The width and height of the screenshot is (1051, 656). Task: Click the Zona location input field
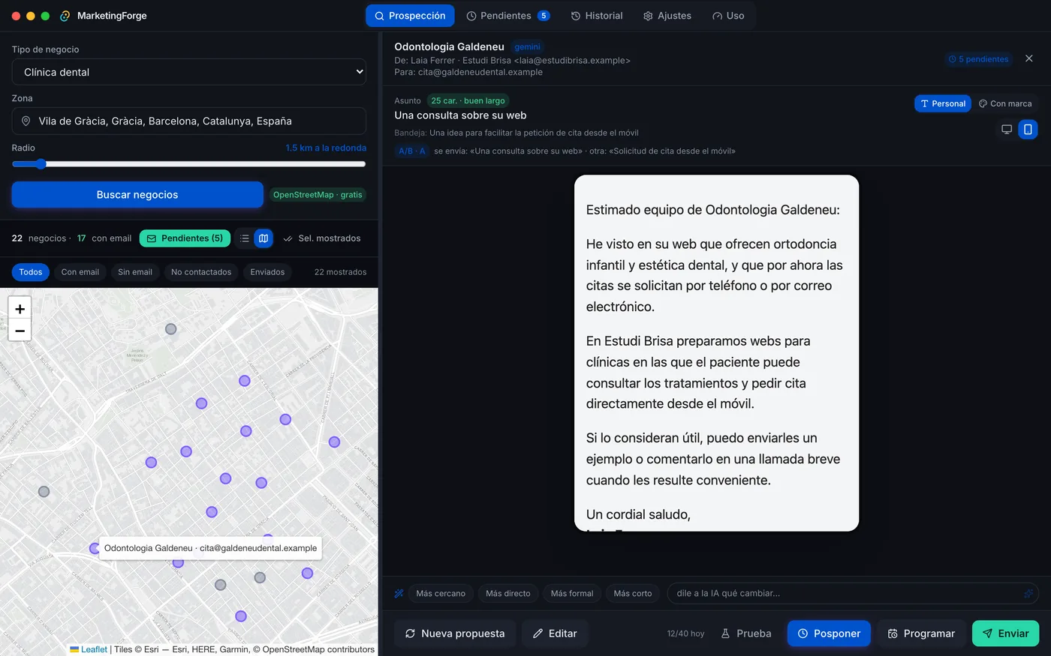[x=189, y=121]
